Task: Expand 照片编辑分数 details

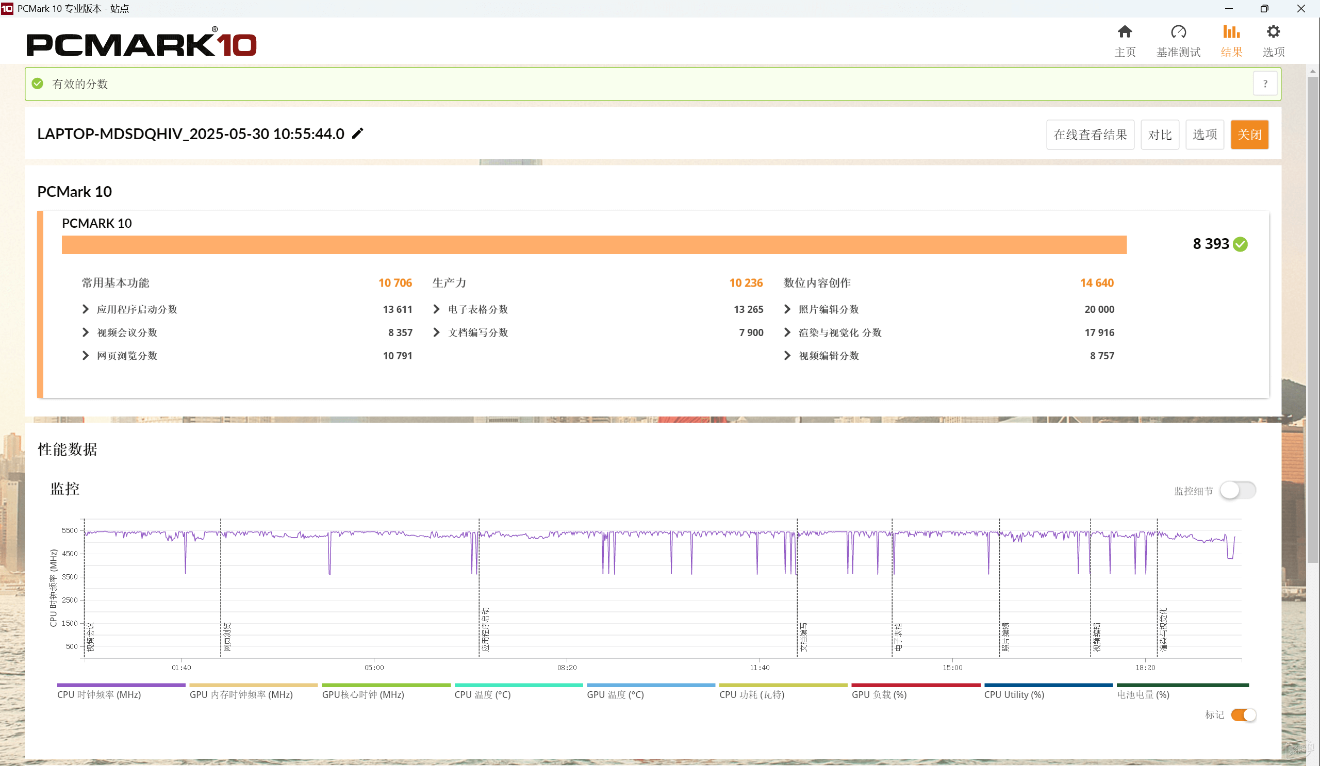Action: pos(787,309)
